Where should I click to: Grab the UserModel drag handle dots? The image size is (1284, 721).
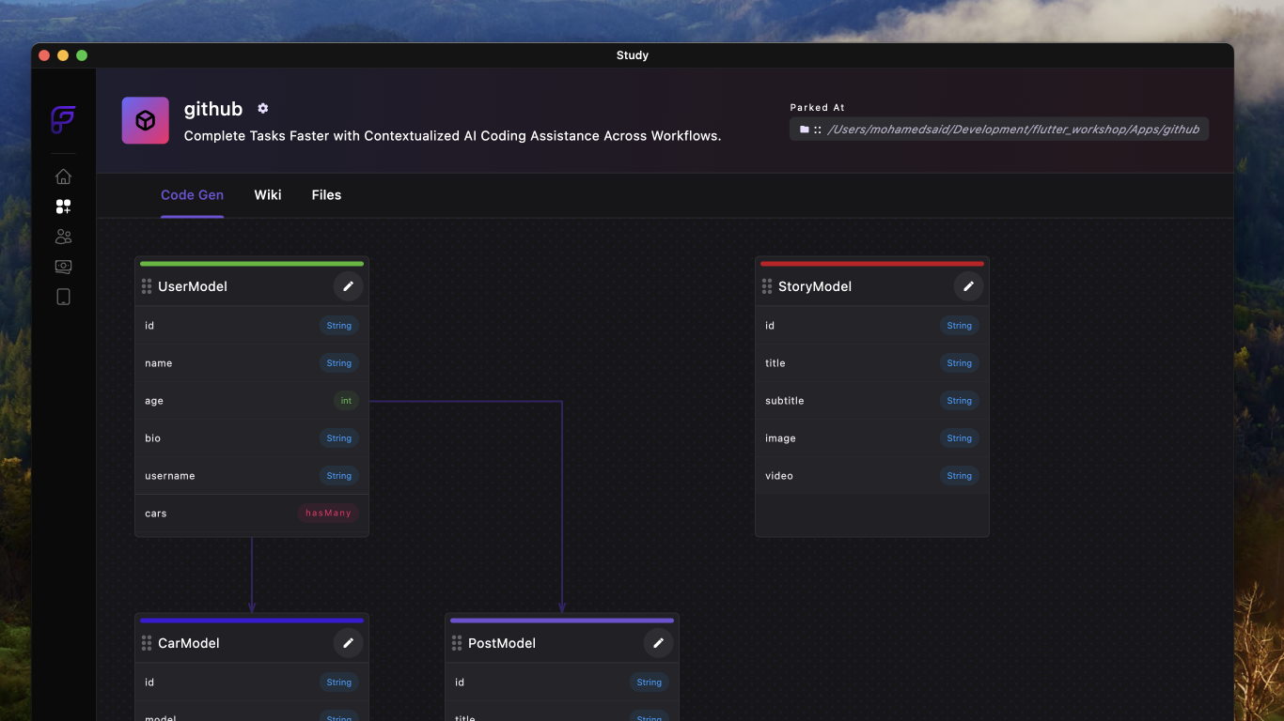coord(147,286)
